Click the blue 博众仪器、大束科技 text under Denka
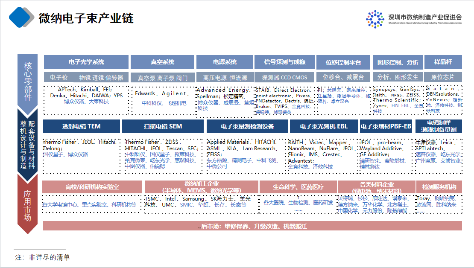This screenshot has width=474, height=268. [86, 102]
